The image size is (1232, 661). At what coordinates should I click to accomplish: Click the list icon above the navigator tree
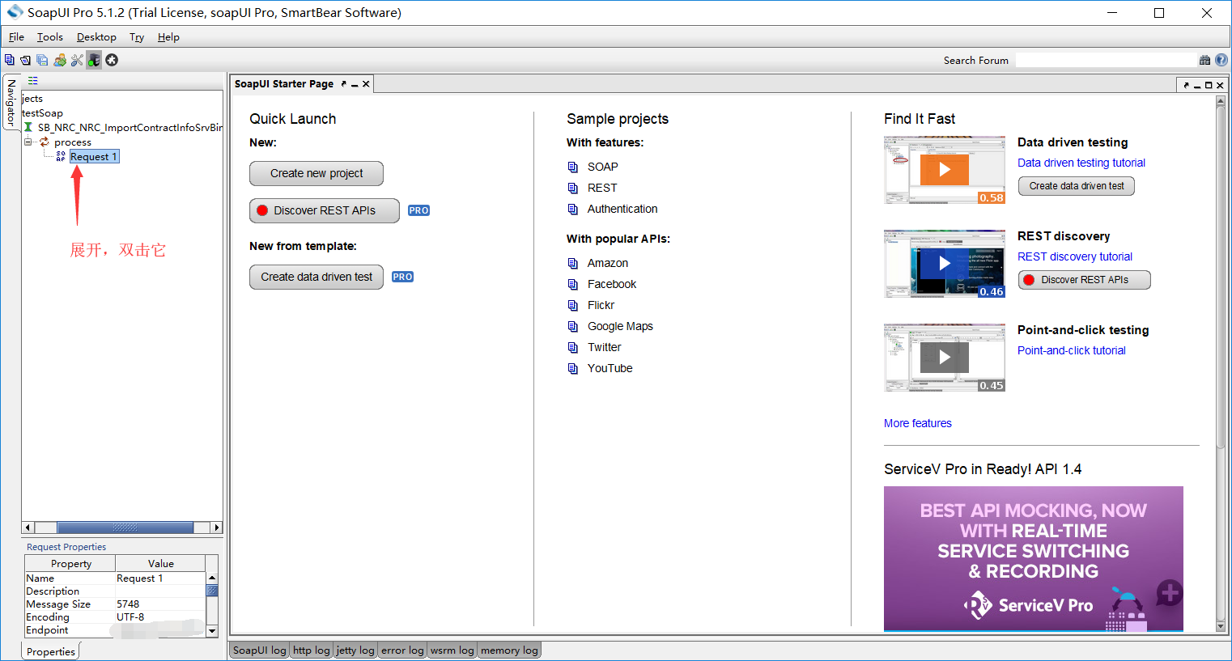coord(33,81)
